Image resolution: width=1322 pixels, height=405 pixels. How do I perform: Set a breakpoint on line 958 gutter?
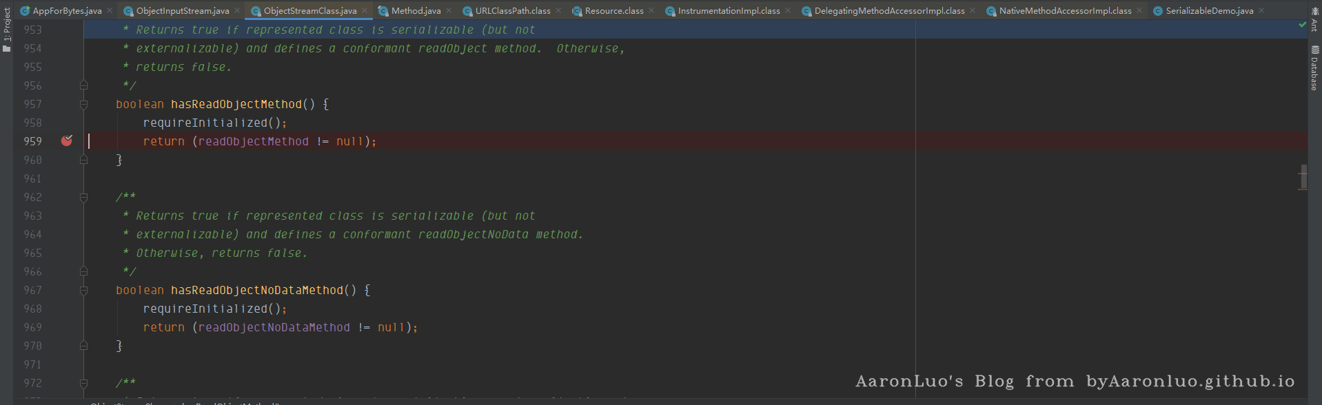point(67,123)
